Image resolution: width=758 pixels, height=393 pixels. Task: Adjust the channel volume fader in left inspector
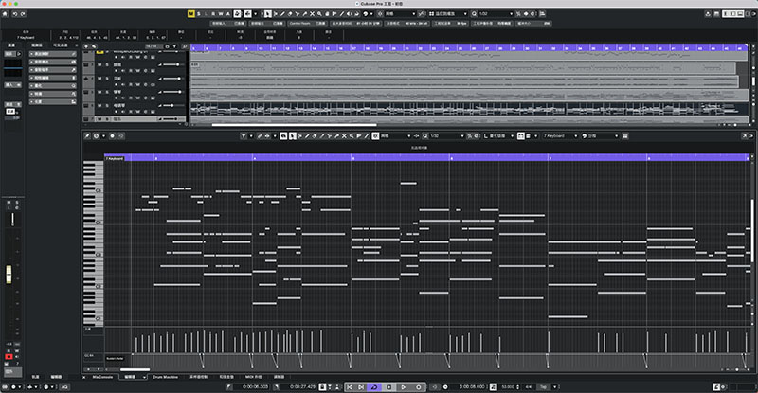[x=9, y=275]
